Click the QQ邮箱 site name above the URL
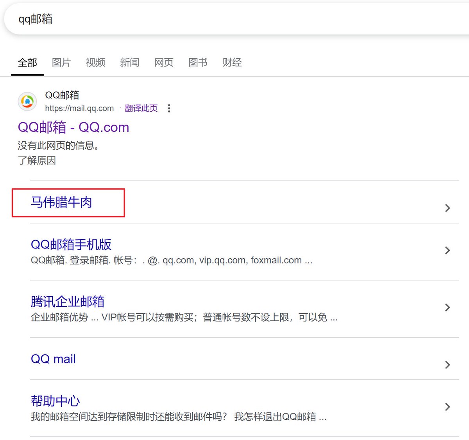469x440 pixels. pos(62,95)
